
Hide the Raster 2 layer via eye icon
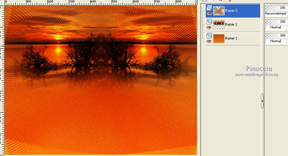coord(209,28)
